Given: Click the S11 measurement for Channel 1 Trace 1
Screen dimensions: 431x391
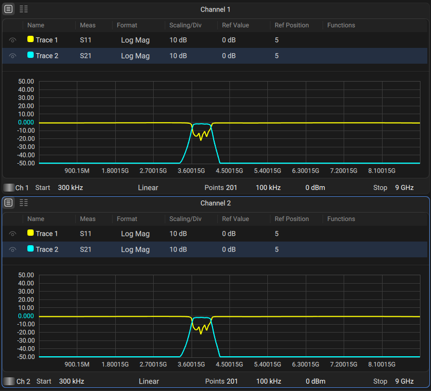Looking at the screenshot, I should click(85, 39).
